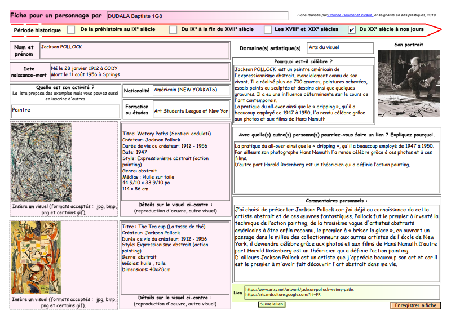Viewport: 451px width, 319px height.
Task: Select the Tea Cup painting image
Action: click(x=36, y=257)
